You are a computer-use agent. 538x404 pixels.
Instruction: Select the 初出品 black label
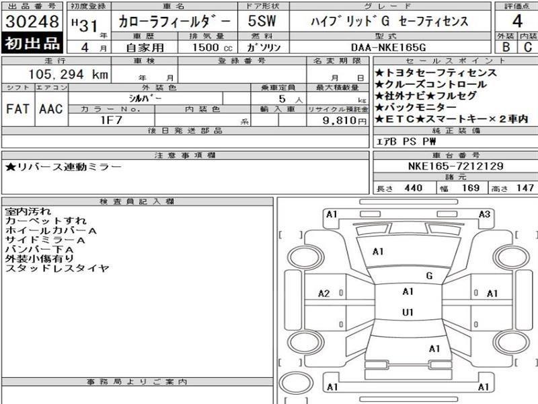point(32,43)
